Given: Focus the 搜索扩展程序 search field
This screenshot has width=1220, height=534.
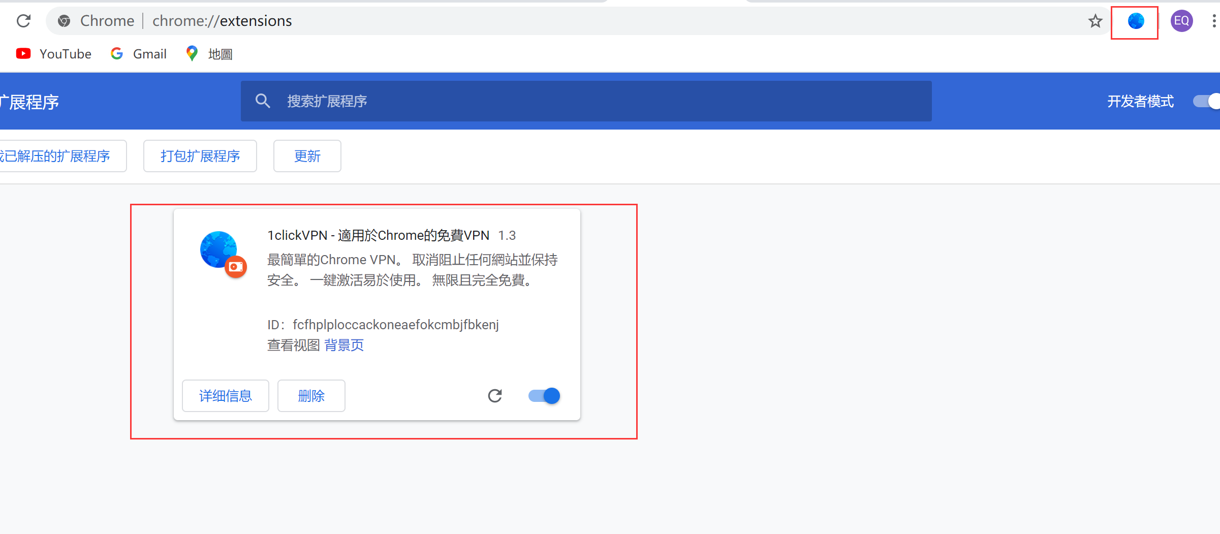Looking at the screenshot, I should point(586,101).
